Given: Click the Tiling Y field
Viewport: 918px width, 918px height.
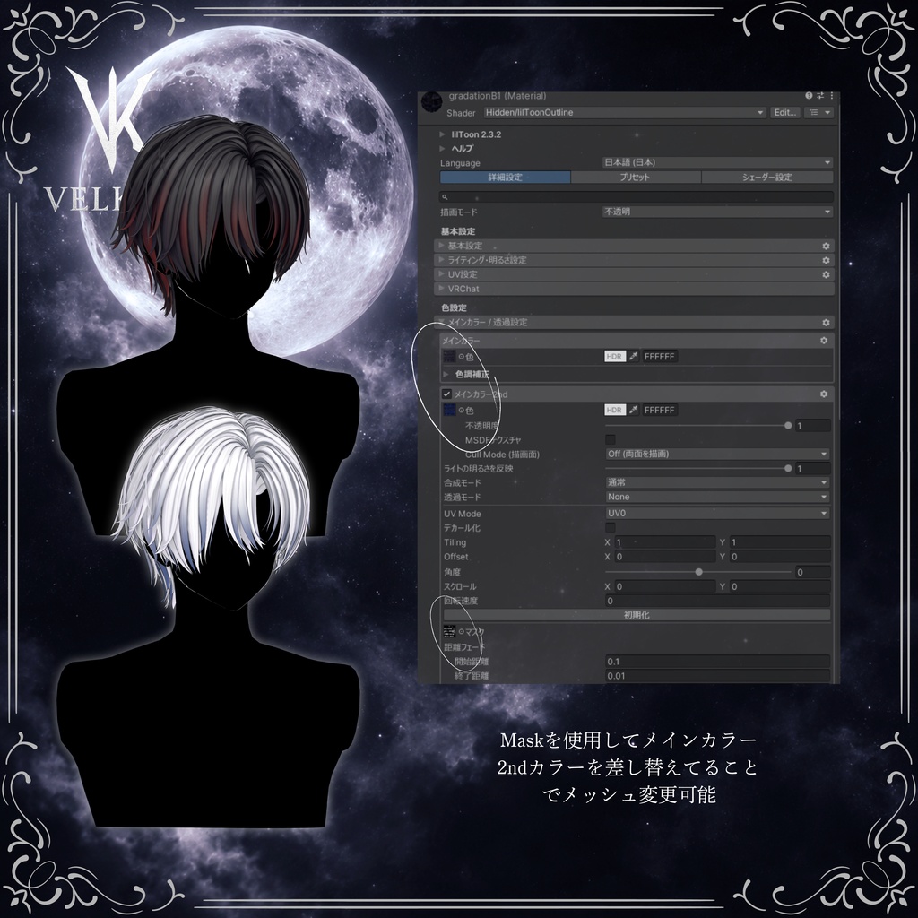Looking at the screenshot, I should (779, 542).
